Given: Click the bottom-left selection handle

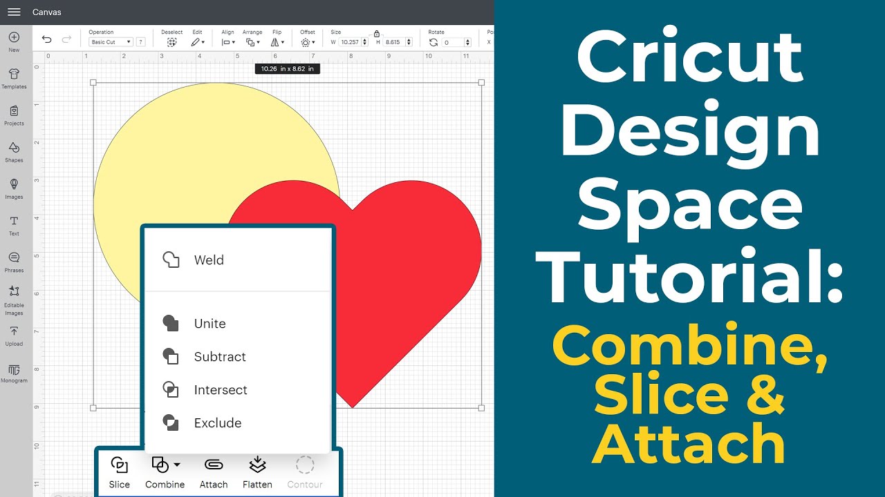Looking at the screenshot, I should pos(93,408).
